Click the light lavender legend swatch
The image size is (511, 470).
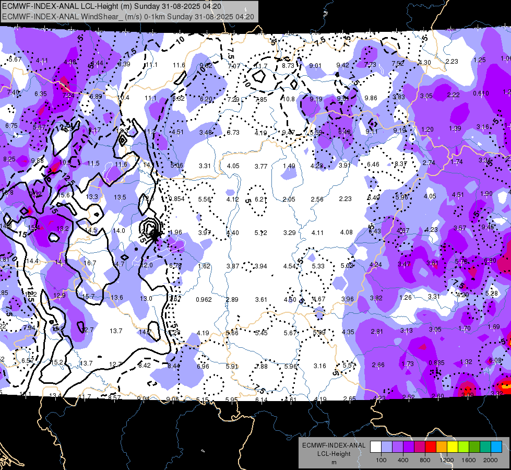pos(387,447)
